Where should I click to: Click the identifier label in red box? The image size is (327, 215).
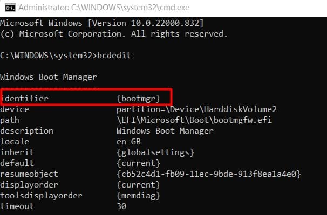tap(24, 98)
